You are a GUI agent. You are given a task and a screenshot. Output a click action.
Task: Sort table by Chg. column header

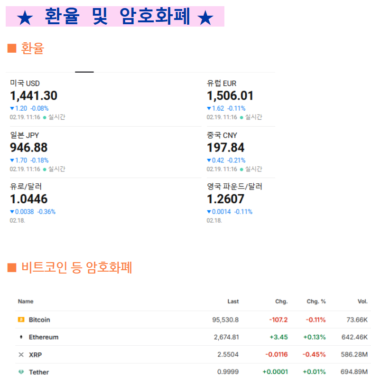(x=281, y=302)
